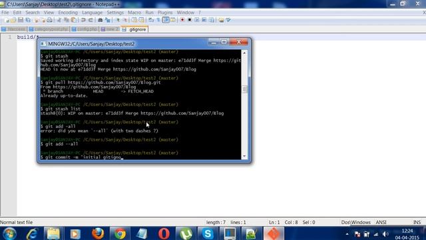Click the MINGW32 terminal scrollbar thumb
The width and height of the screenshot is (426, 240).
(x=244, y=89)
